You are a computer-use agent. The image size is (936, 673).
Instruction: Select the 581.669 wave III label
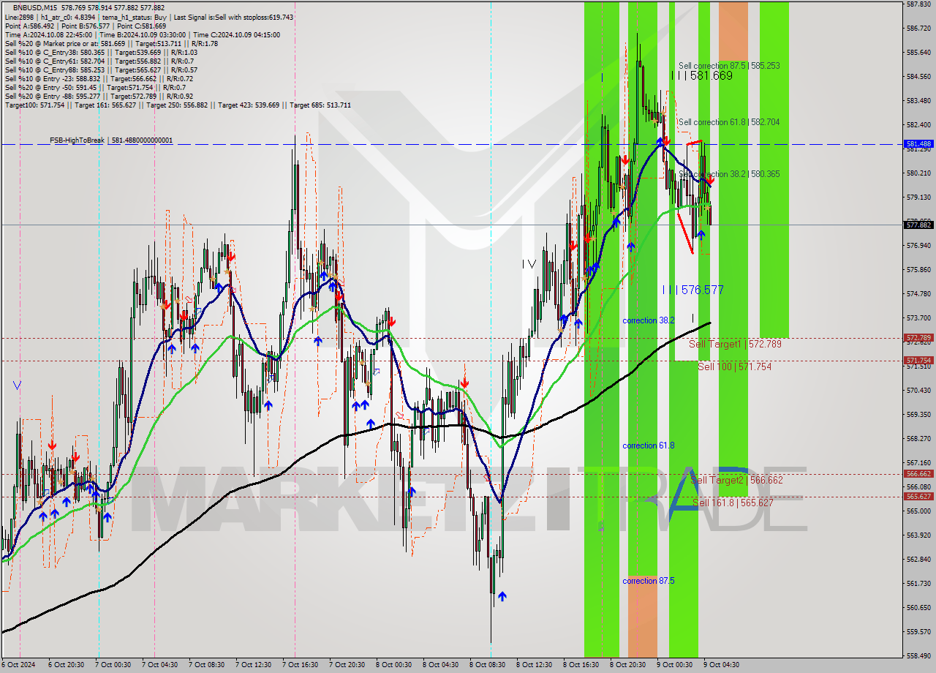pos(702,75)
